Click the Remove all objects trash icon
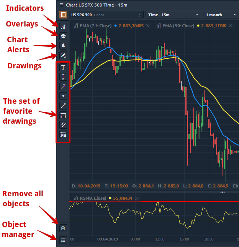Viewport: 239px width, 247px height. (x=63, y=228)
